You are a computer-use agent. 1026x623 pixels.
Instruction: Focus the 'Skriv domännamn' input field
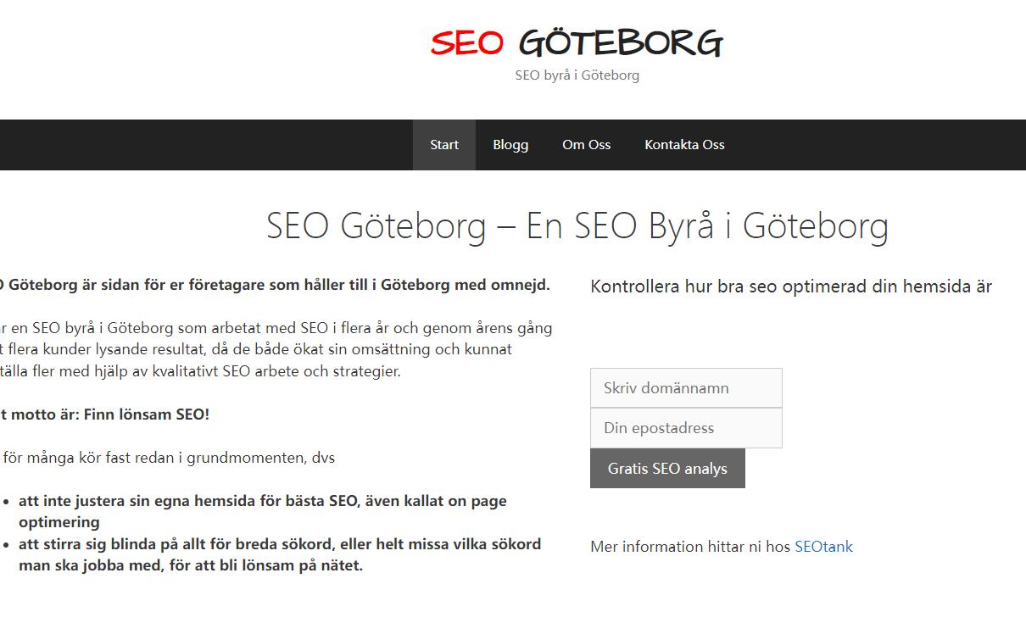coord(686,388)
